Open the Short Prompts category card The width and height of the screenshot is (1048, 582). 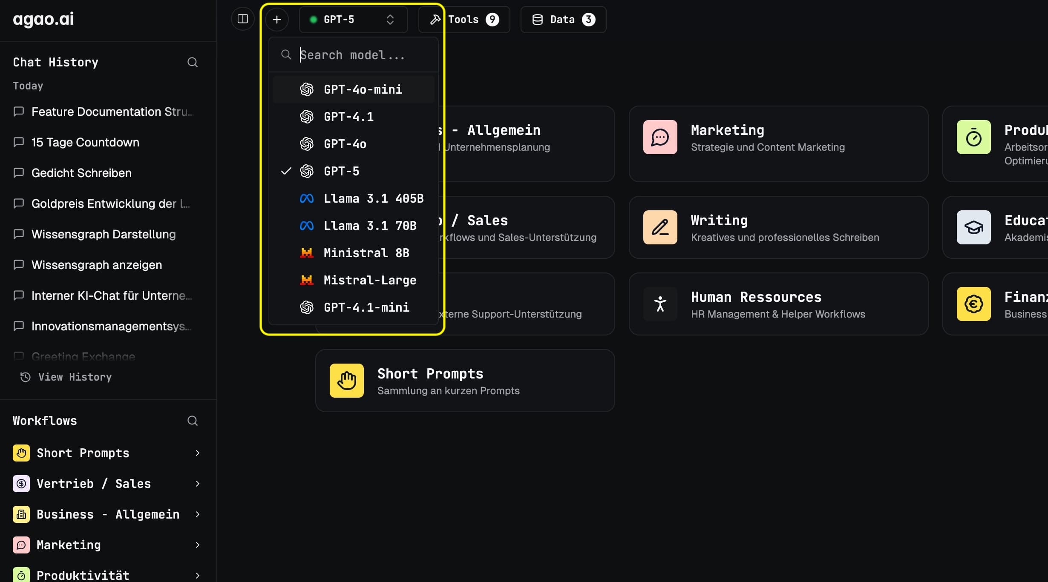point(465,381)
